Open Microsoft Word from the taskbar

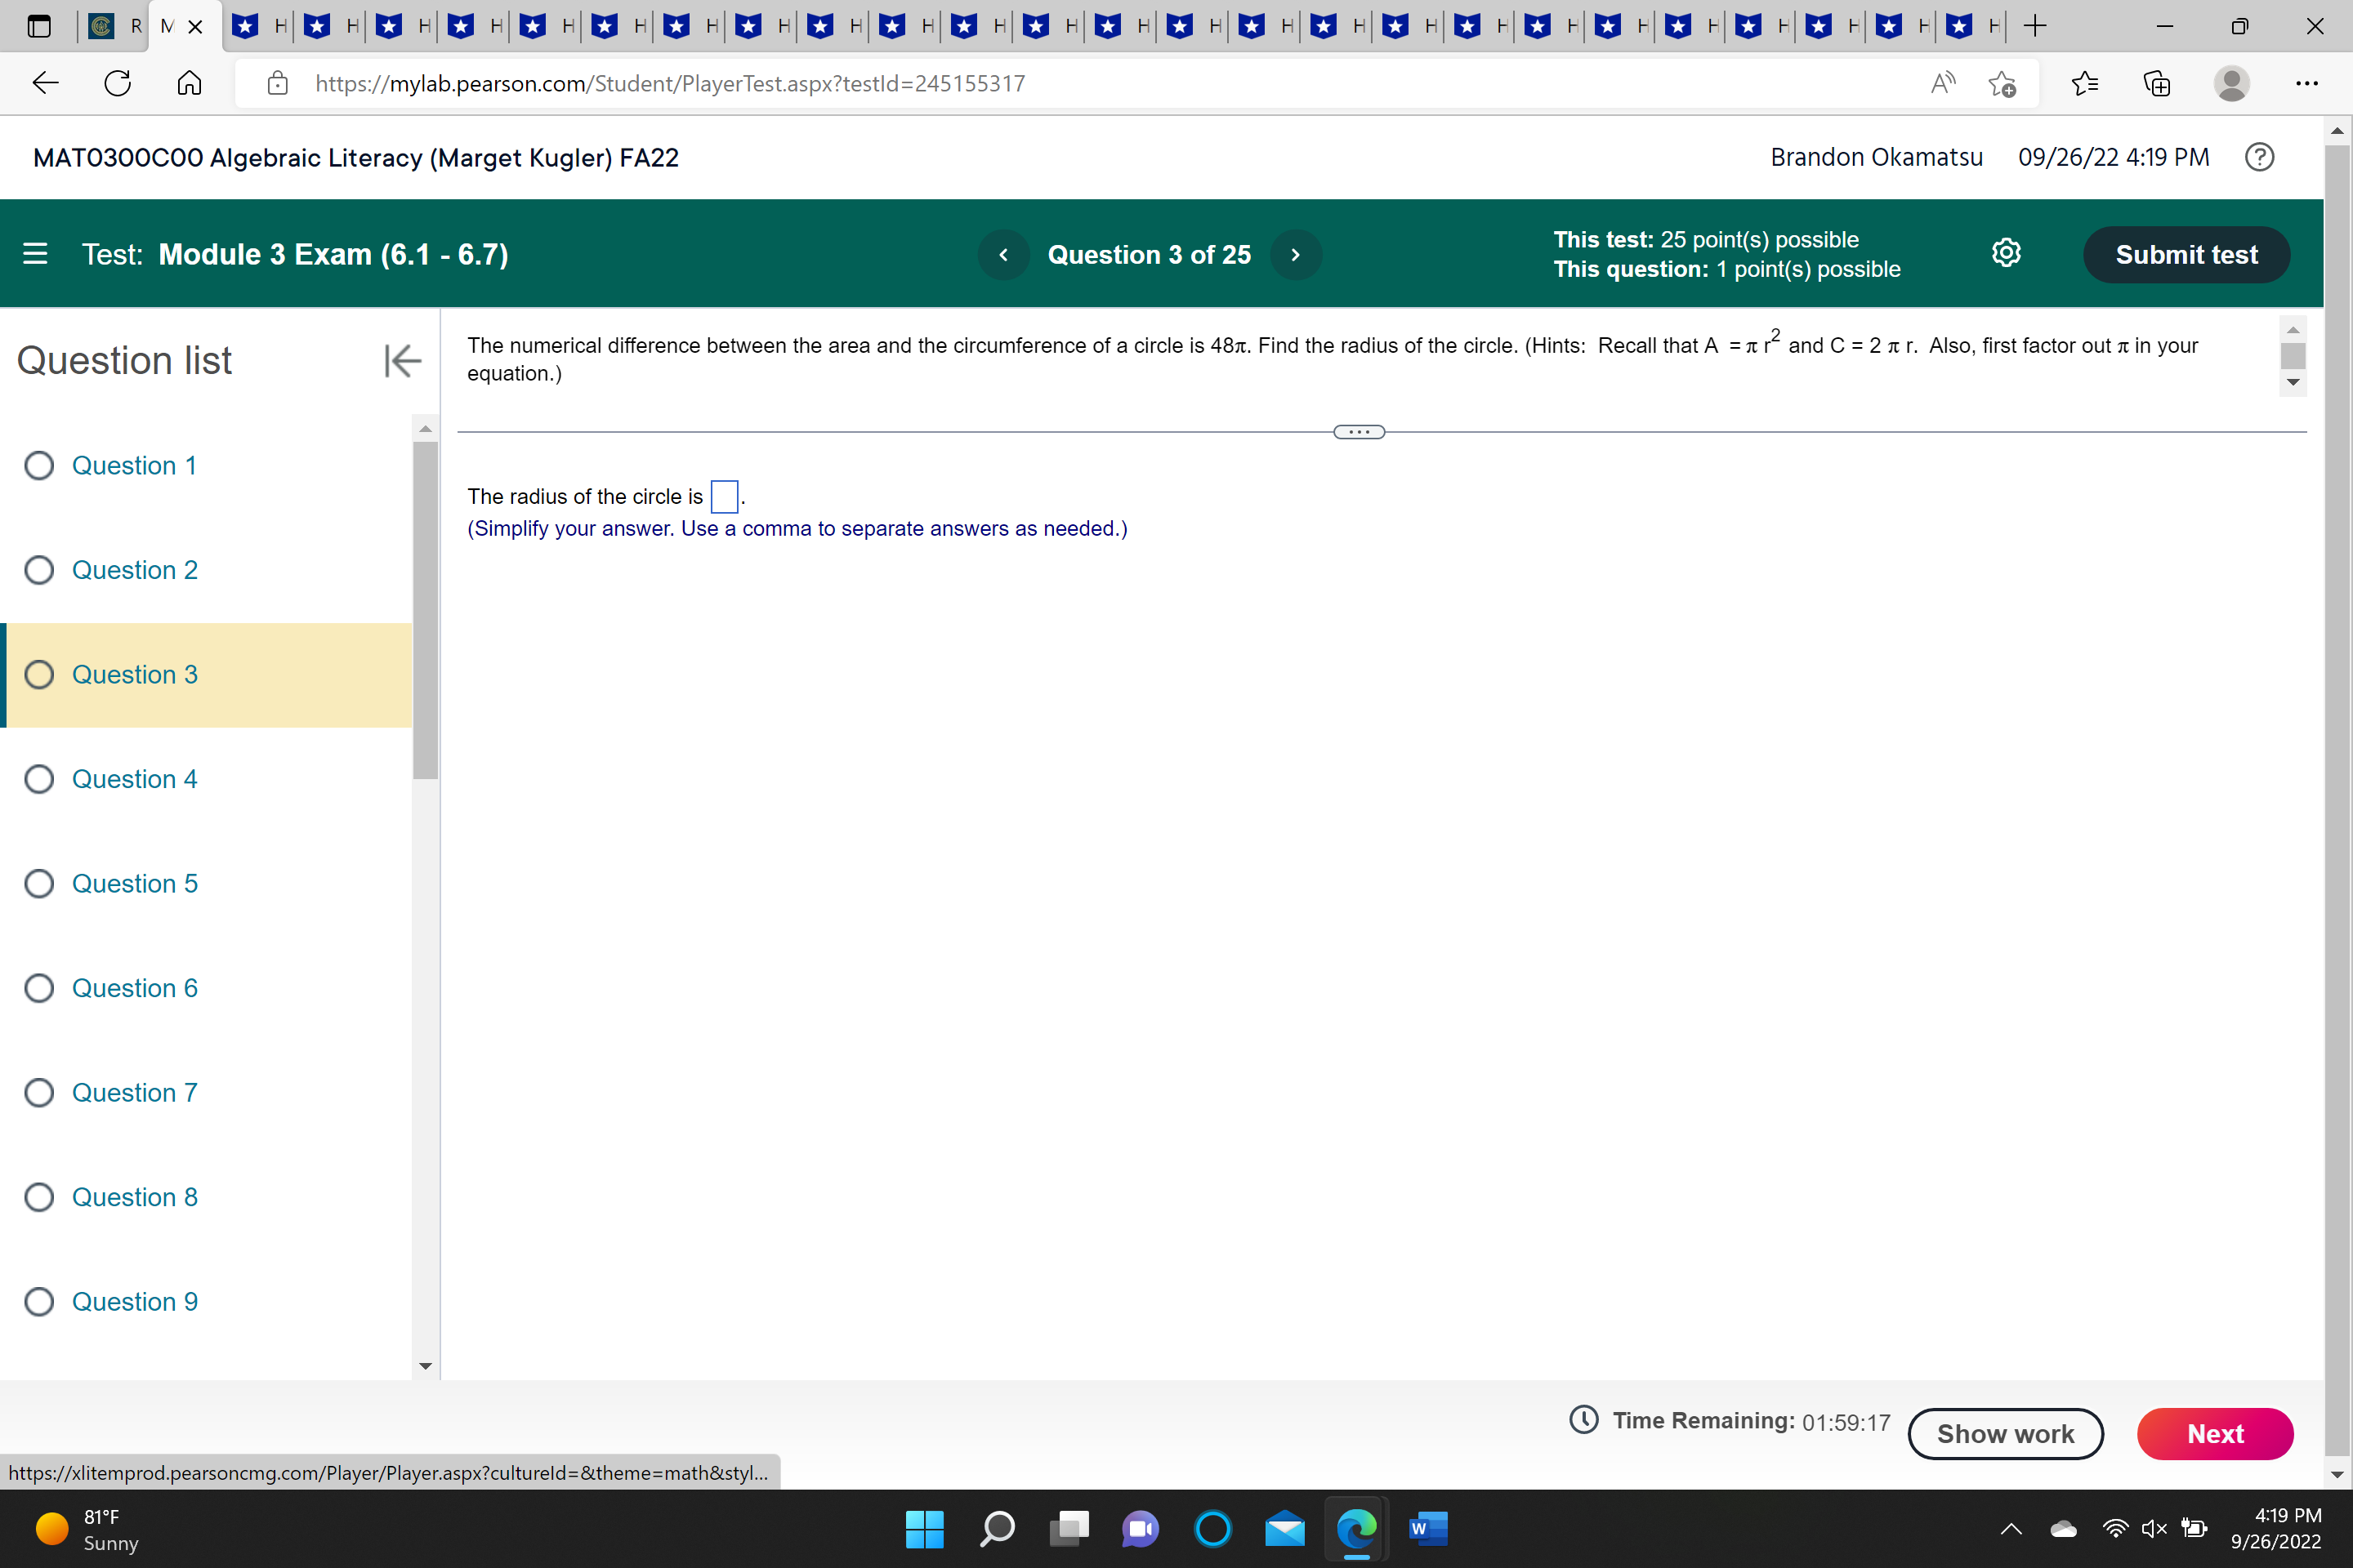click(x=1427, y=1528)
